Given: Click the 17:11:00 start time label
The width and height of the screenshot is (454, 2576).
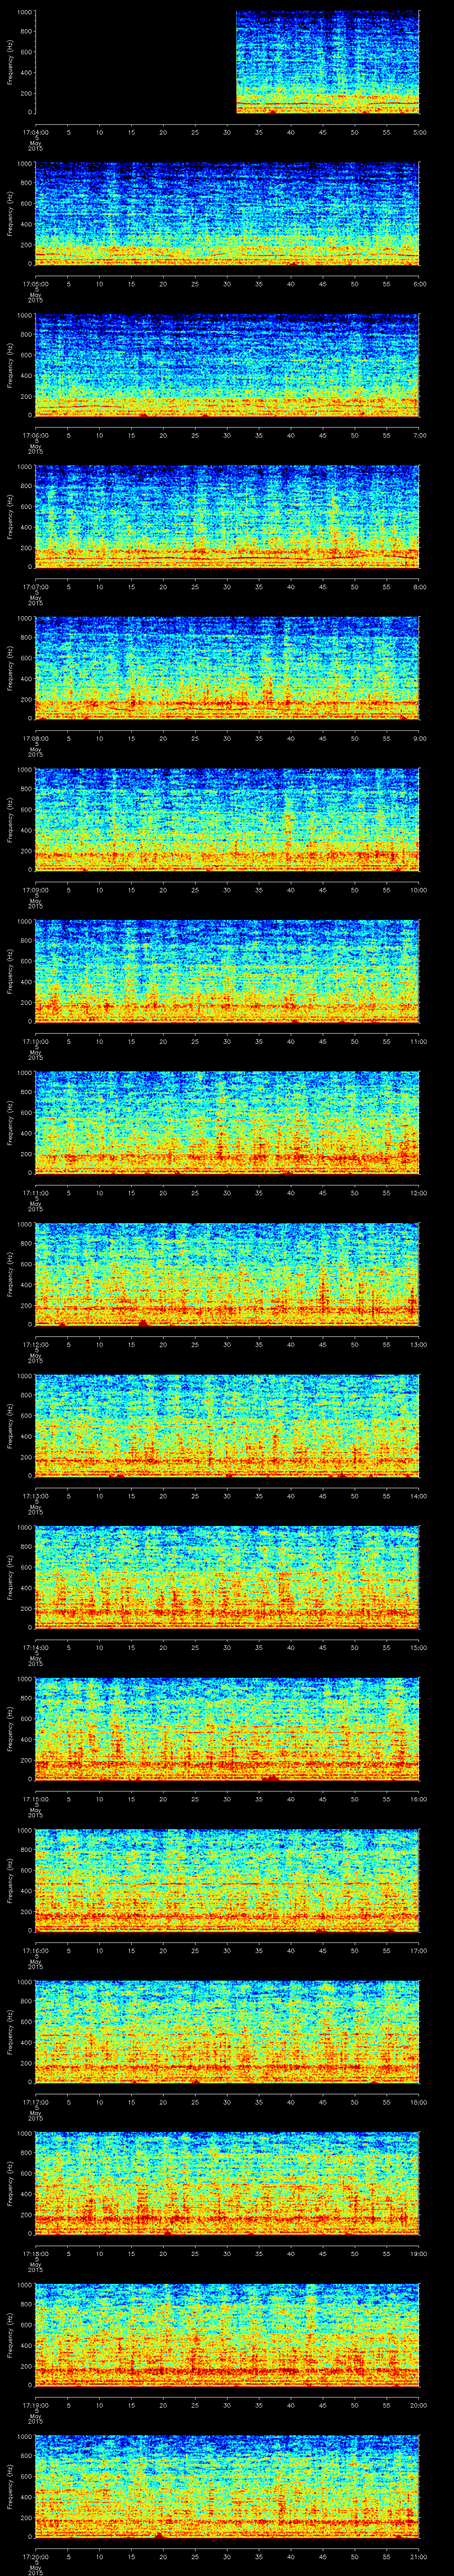Looking at the screenshot, I should (x=35, y=1193).
